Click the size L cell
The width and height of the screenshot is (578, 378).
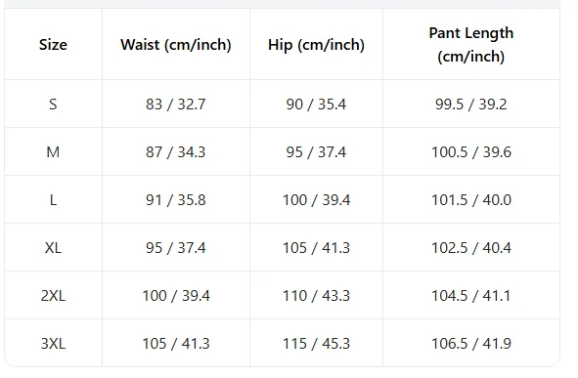click(53, 200)
